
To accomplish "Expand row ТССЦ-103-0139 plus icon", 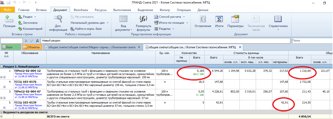I will [5, 107].
